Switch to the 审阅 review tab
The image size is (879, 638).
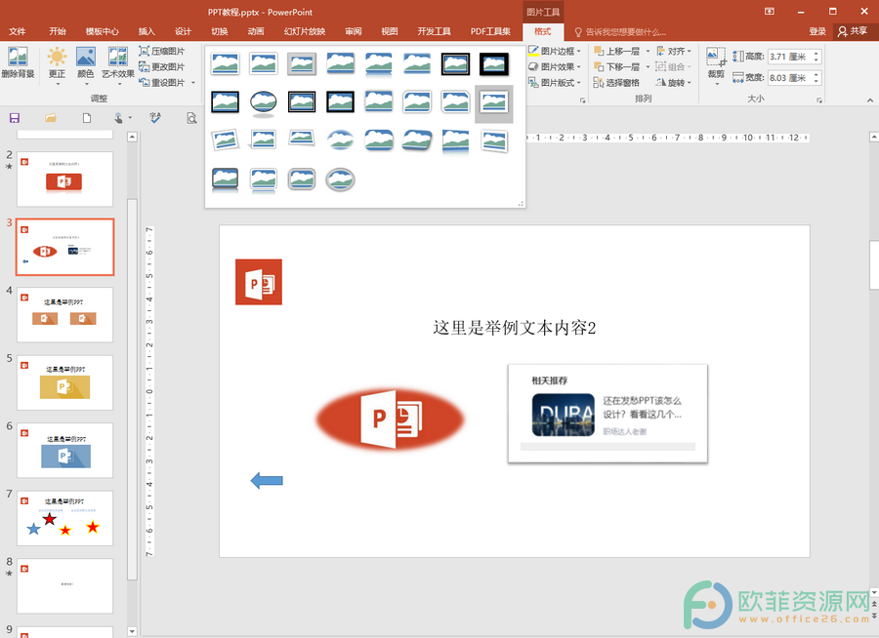point(354,31)
